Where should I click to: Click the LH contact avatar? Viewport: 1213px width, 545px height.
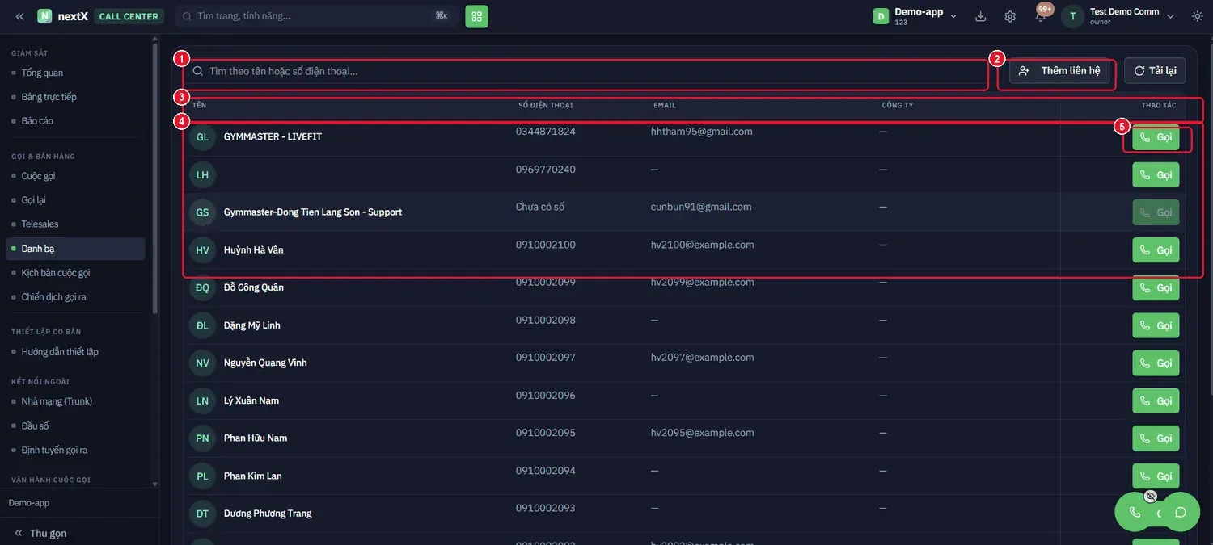point(202,175)
